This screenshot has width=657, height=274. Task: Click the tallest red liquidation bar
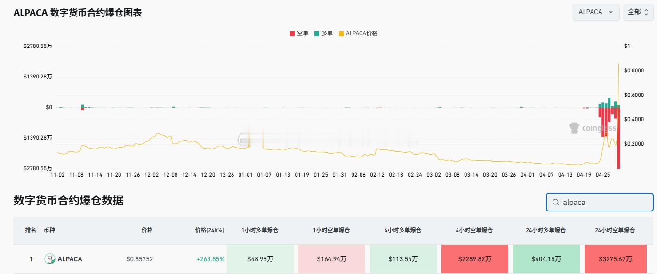pyautogui.click(x=619, y=138)
